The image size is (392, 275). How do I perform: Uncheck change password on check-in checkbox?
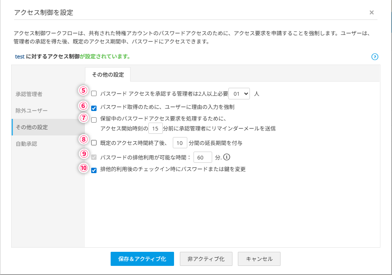point(94,170)
